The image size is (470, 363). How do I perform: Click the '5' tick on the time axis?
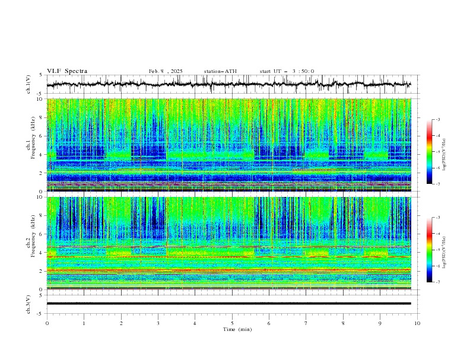click(x=232, y=323)
